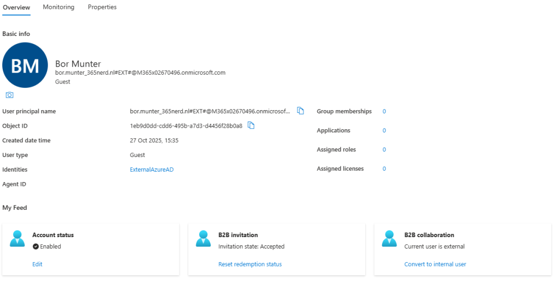Open the Group memberships count
559x284 pixels.
click(384, 111)
